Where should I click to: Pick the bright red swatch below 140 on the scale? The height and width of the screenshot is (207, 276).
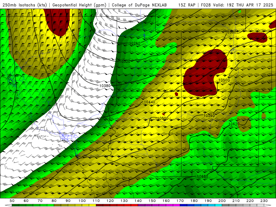coord(135,205)
